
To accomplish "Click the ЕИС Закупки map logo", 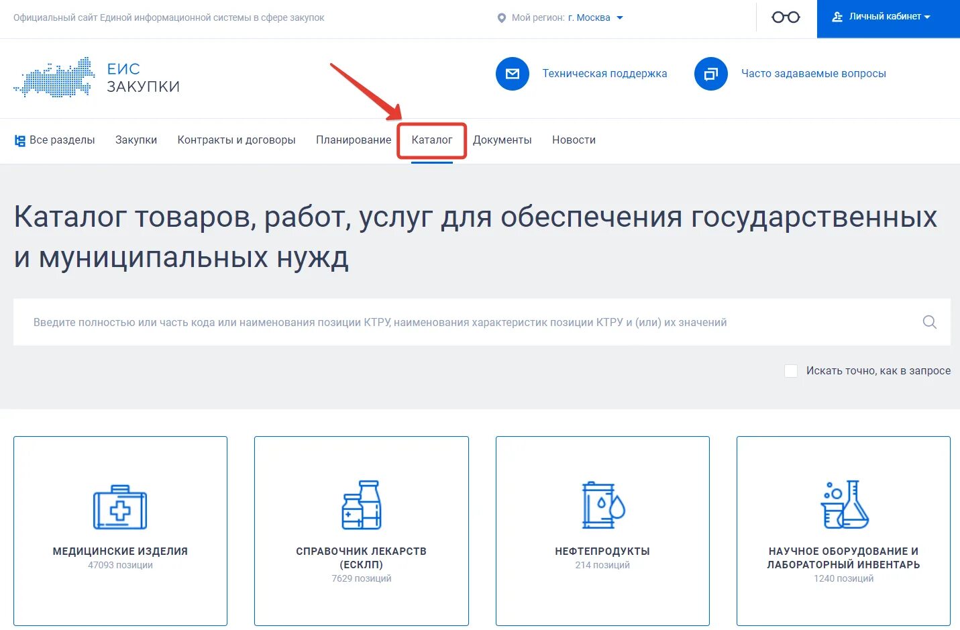I will [x=54, y=78].
